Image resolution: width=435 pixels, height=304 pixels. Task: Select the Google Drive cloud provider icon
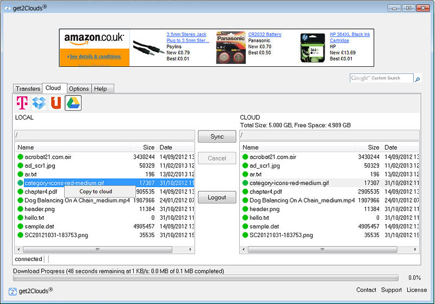pos(73,102)
